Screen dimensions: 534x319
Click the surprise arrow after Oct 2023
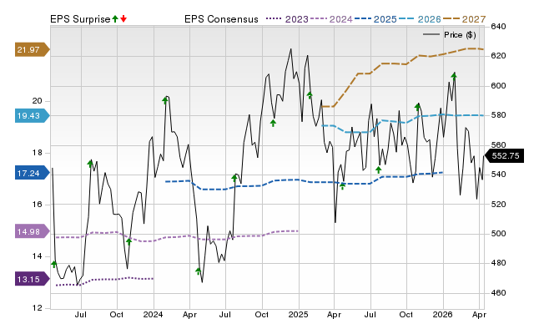click(x=128, y=241)
